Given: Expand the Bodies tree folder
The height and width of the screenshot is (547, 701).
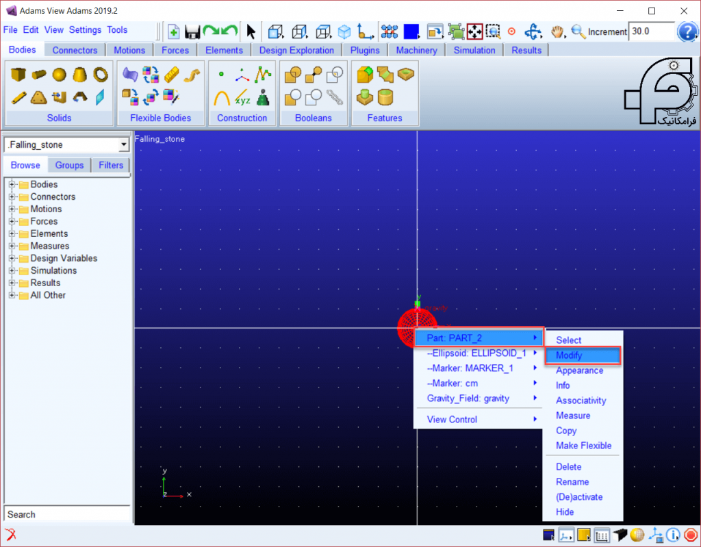Looking at the screenshot, I should coord(12,184).
